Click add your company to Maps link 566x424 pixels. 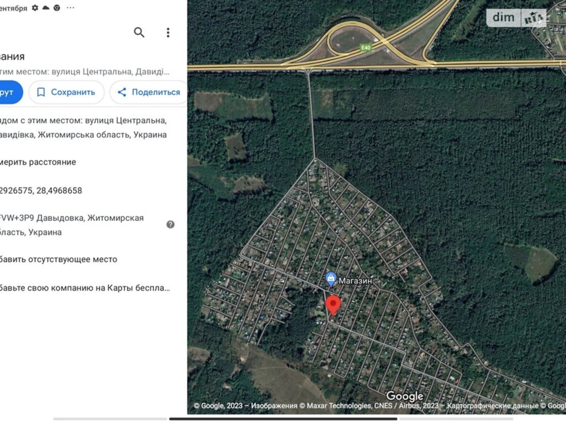(85, 288)
